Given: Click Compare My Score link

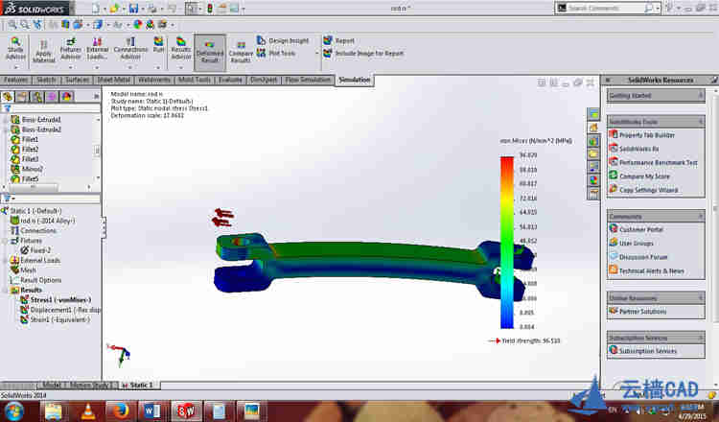Looking at the screenshot, I should (x=644, y=176).
